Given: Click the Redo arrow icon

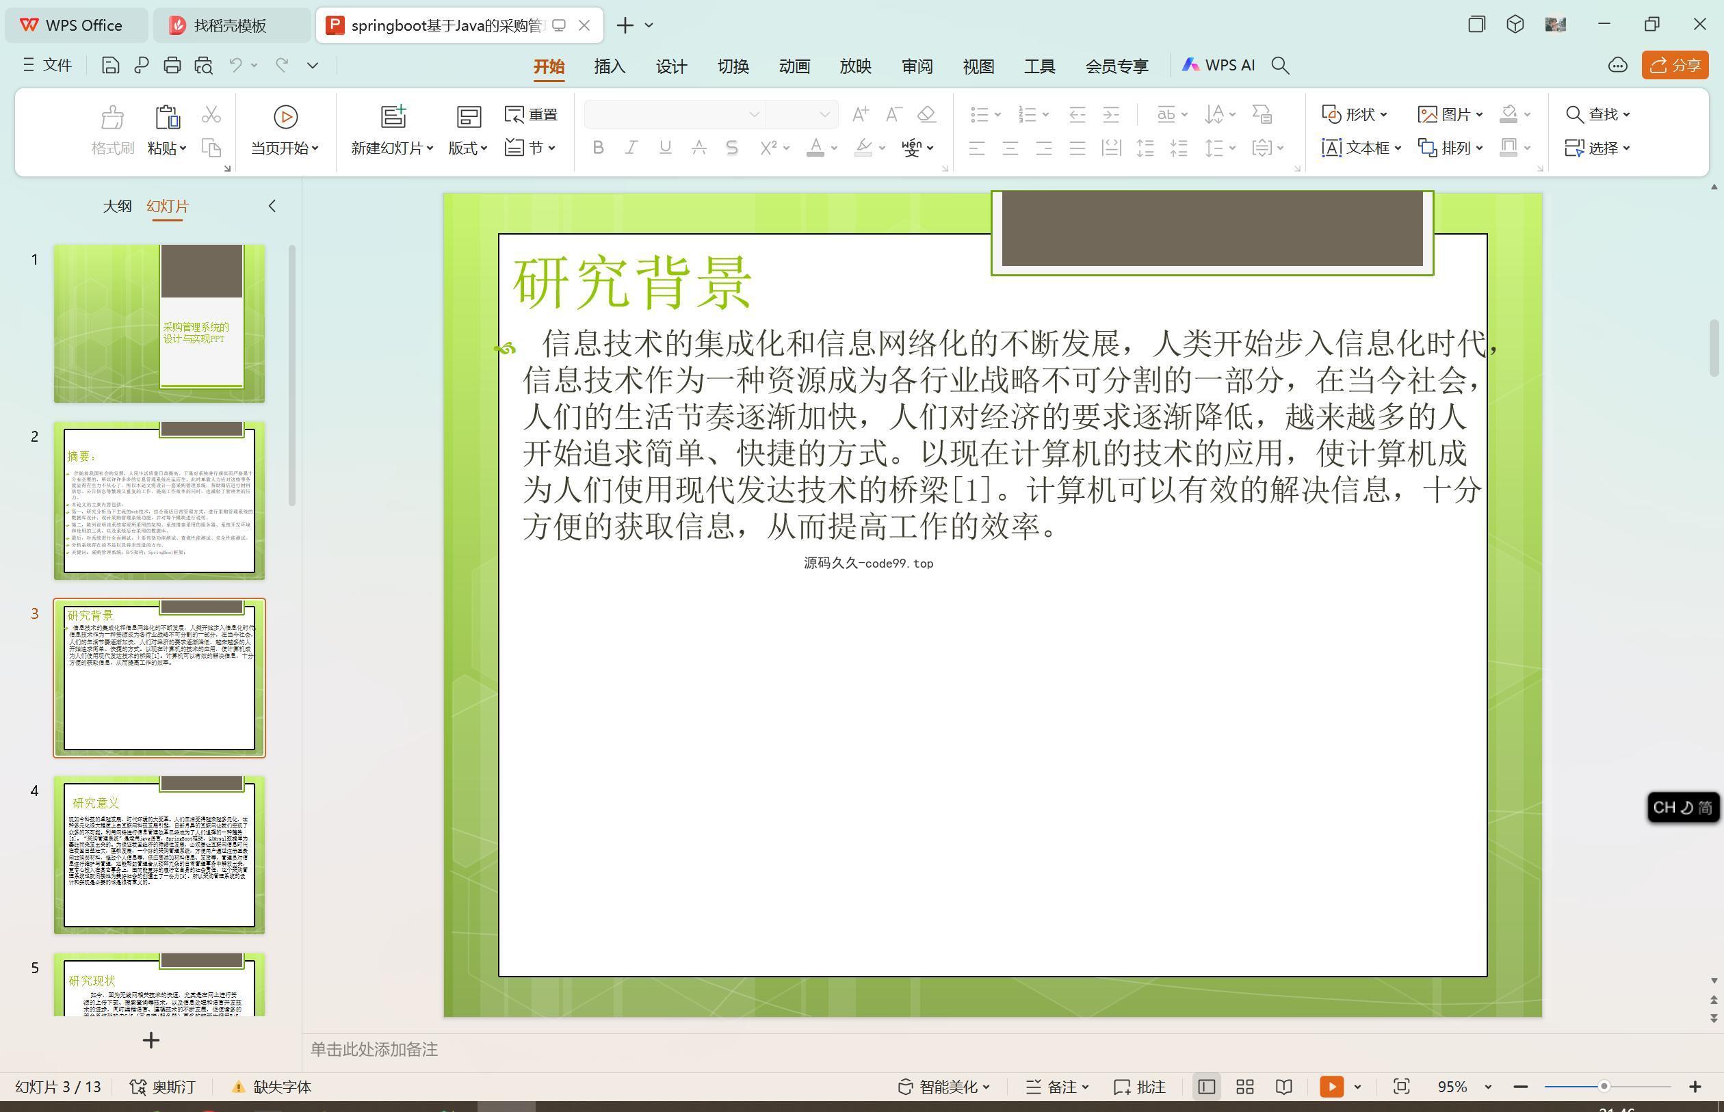Looking at the screenshot, I should click(x=282, y=65).
